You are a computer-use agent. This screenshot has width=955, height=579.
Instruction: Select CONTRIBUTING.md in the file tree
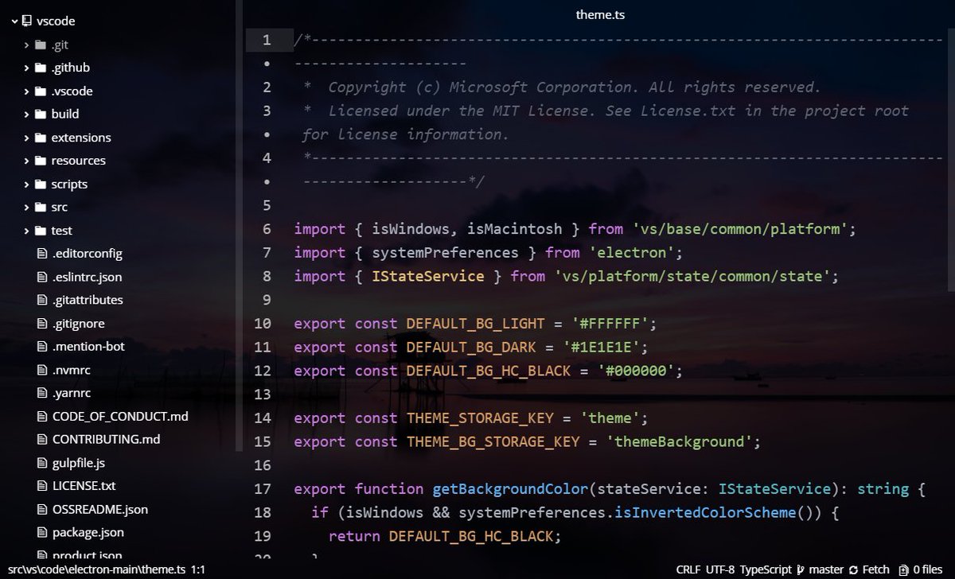point(106,439)
